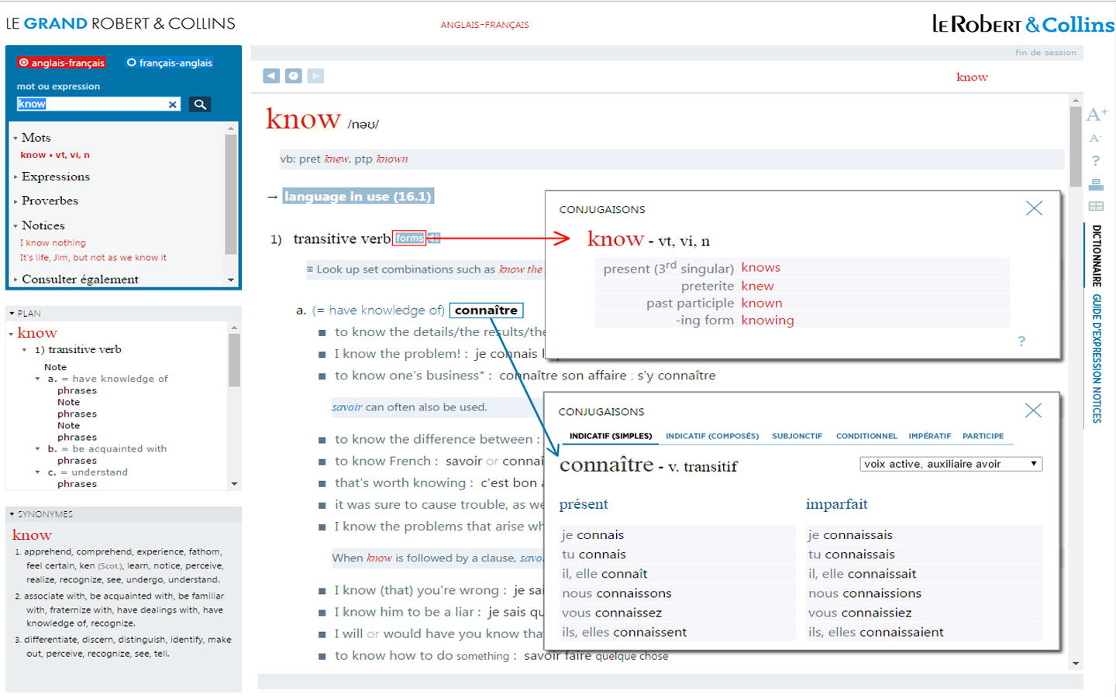Screen dimensions: 1116x697
Task: Open the Conditionnel tab
Action: tap(866, 436)
